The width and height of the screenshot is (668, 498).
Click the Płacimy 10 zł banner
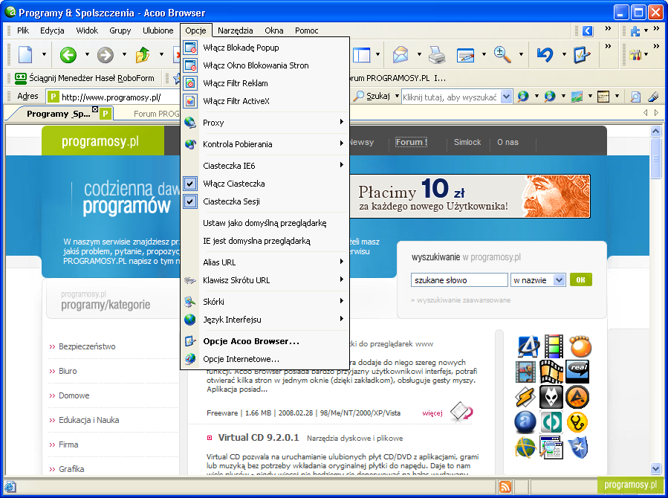(x=470, y=196)
